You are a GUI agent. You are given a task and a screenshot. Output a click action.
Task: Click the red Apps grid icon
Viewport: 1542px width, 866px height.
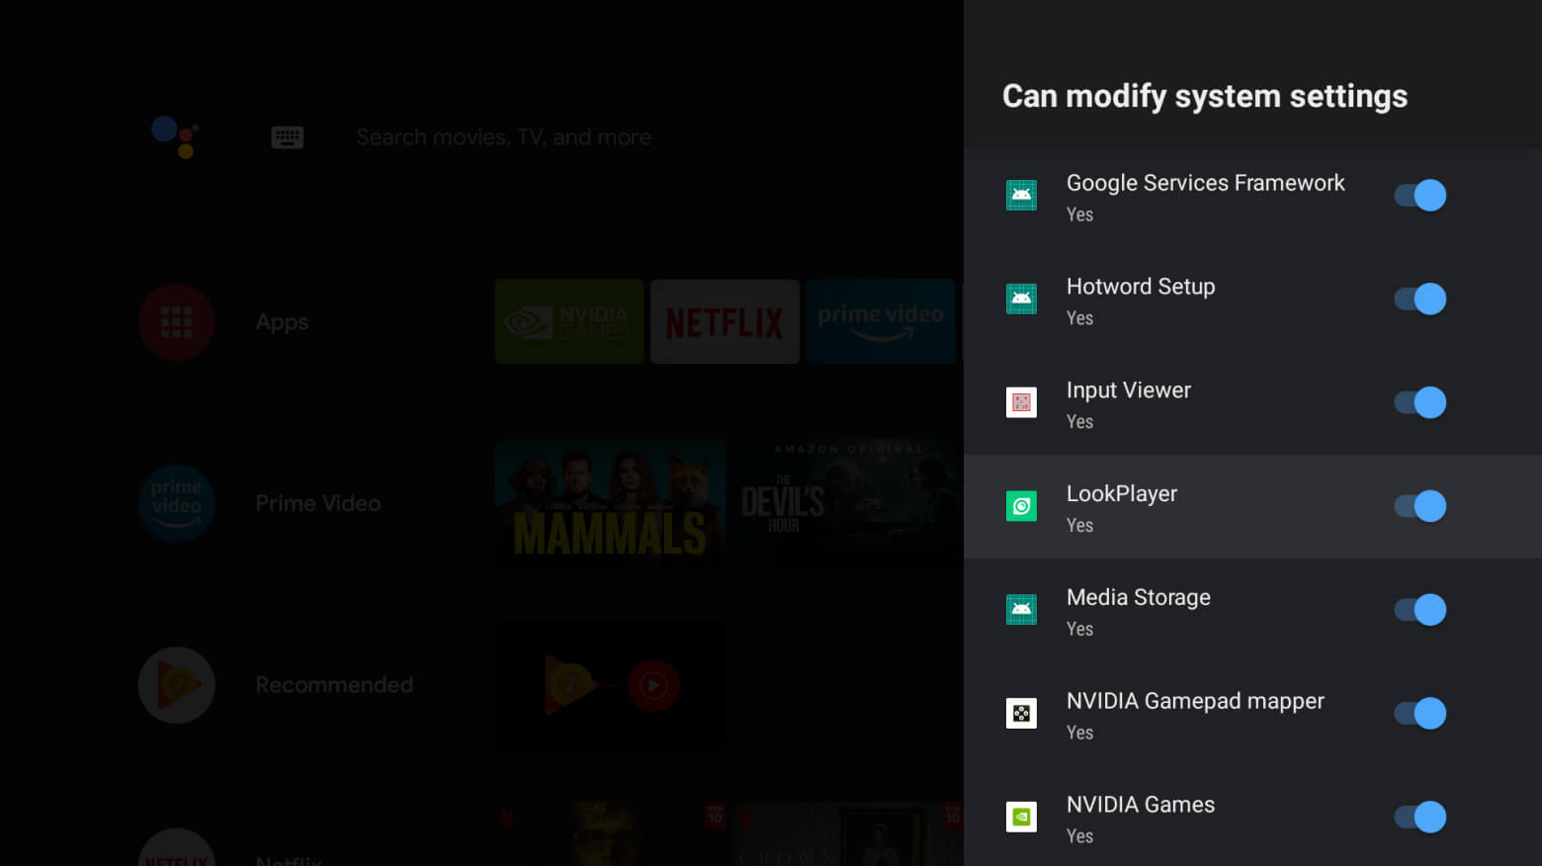click(176, 321)
